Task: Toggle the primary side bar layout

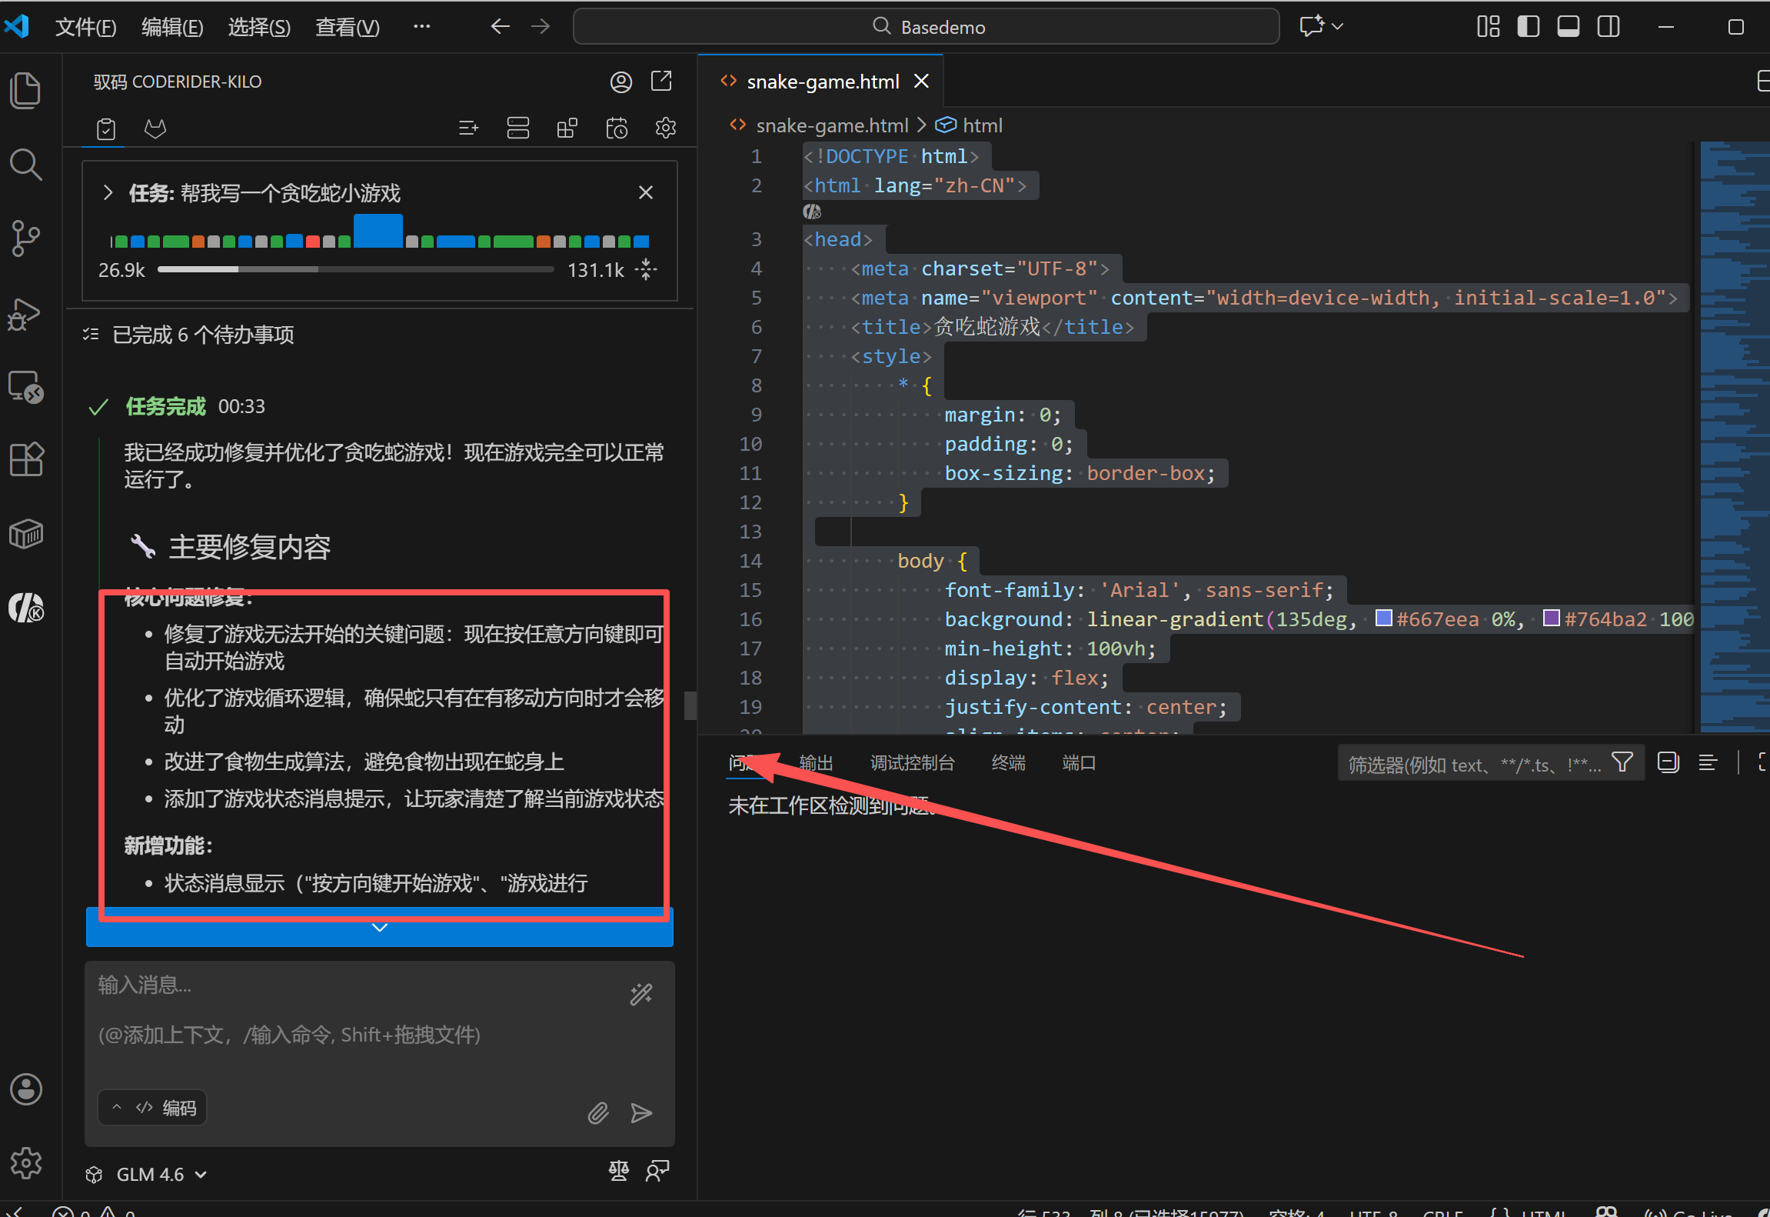Action: (1528, 27)
